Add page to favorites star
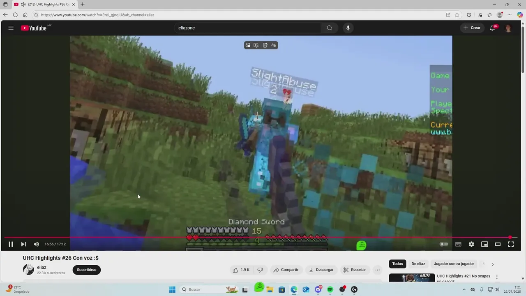 (457, 15)
